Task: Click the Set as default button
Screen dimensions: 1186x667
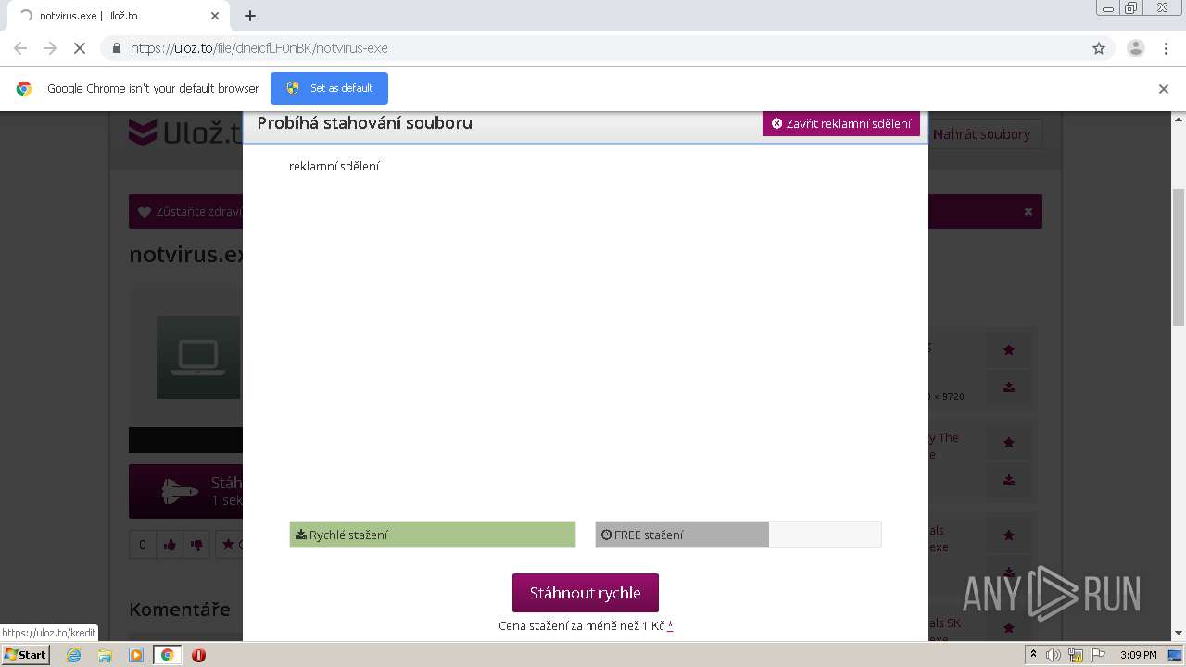Action: [329, 88]
